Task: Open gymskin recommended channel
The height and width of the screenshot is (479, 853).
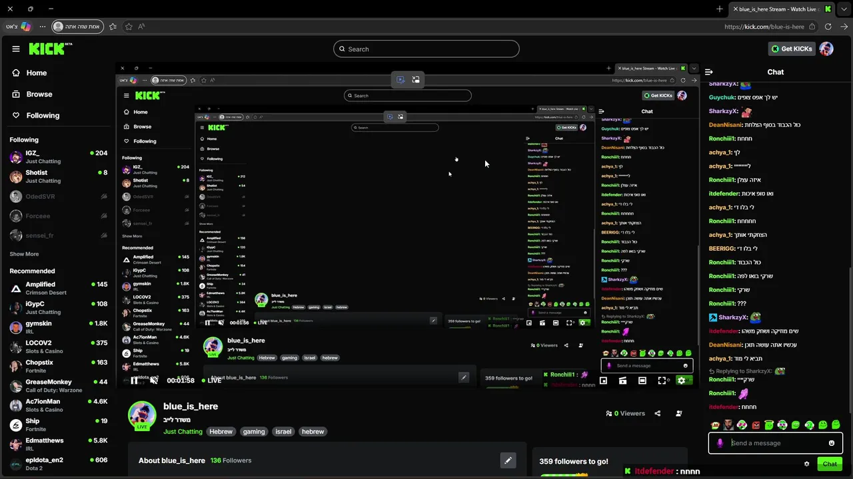Action: click(58, 327)
